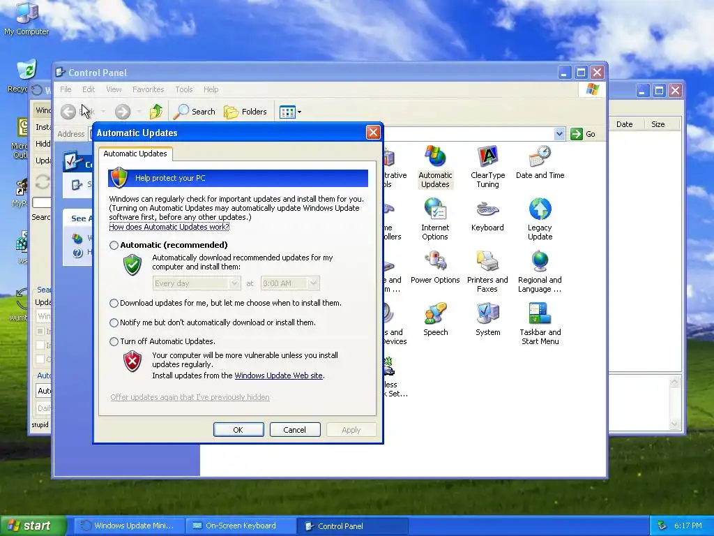Click the Up folder toolbar icon
The width and height of the screenshot is (714, 536).
click(155, 112)
